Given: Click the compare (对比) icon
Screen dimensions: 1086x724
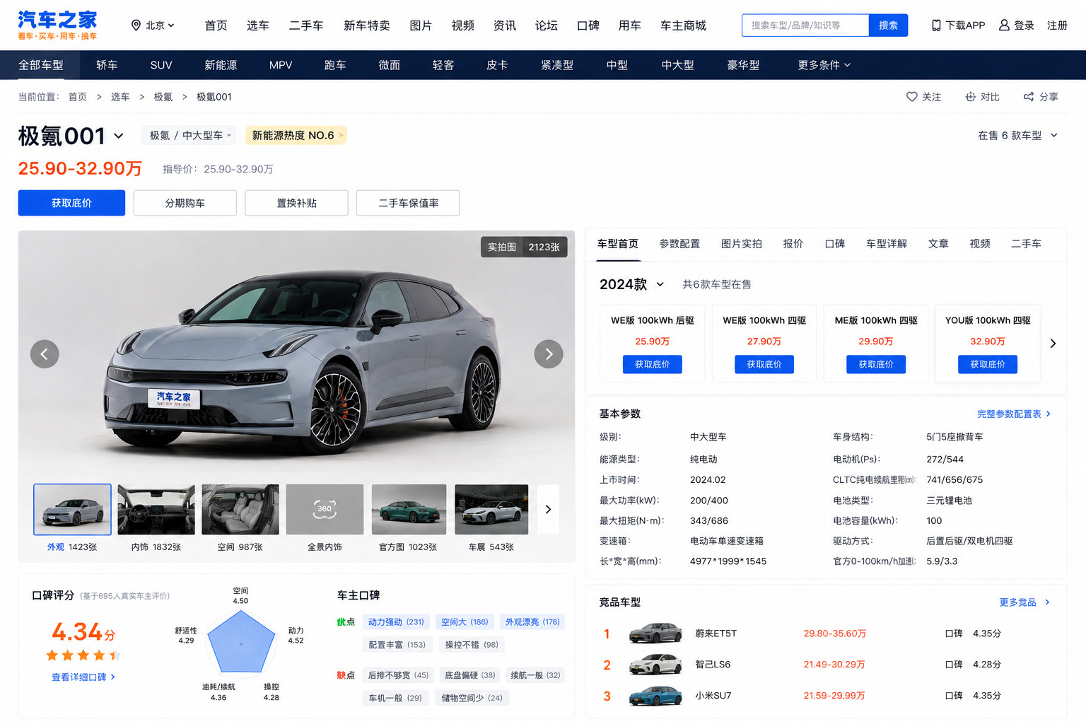Looking at the screenshot, I should point(971,97).
